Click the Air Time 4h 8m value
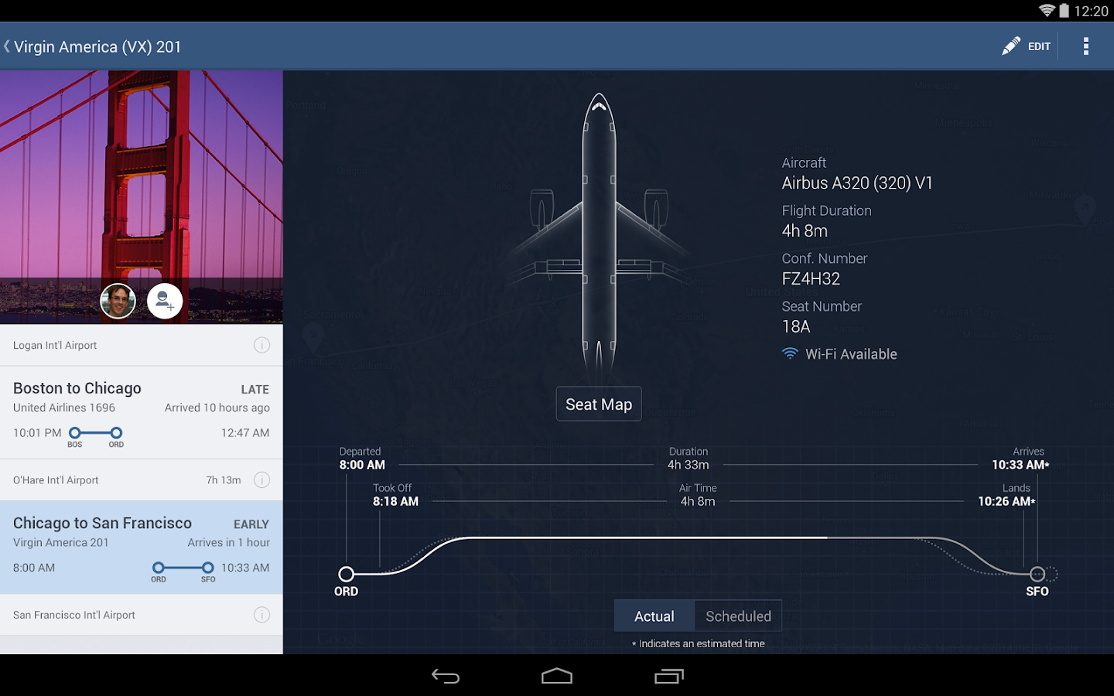This screenshot has width=1114, height=696. click(698, 501)
